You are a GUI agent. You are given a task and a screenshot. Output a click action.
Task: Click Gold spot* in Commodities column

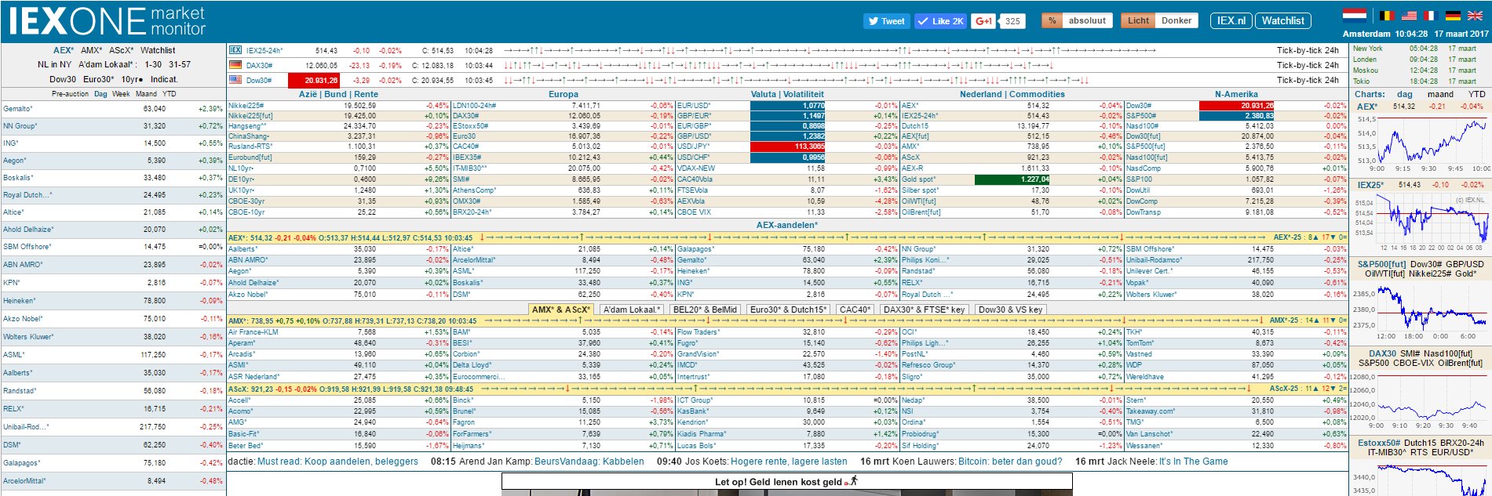click(919, 179)
